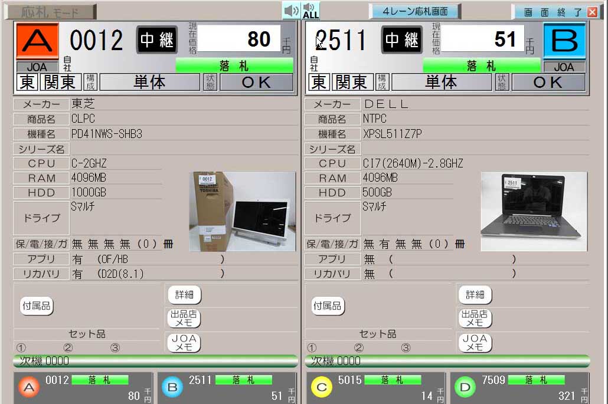This screenshot has height=404, width=608.
Task: Click the JOA label under lane B
Action: coord(564,67)
